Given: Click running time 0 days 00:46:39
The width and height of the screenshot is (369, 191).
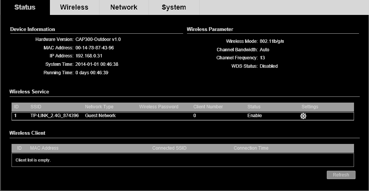Looking at the screenshot, I should tap(92, 72).
